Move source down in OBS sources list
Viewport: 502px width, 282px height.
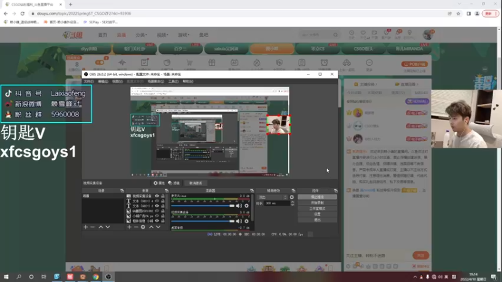point(158,227)
